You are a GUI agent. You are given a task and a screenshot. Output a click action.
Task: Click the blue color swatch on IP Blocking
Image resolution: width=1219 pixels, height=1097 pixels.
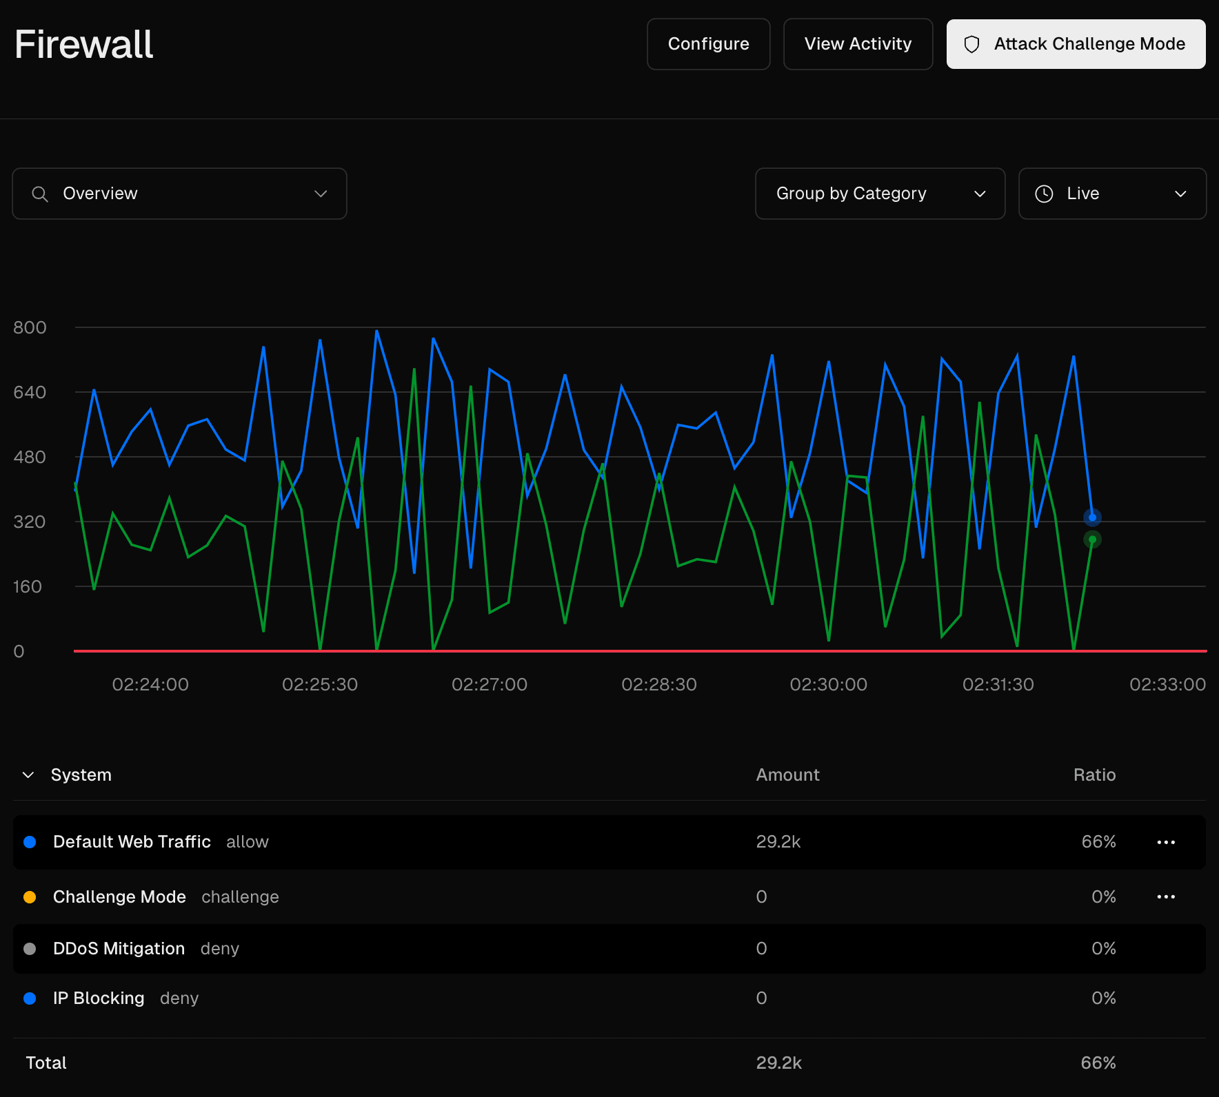(30, 998)
